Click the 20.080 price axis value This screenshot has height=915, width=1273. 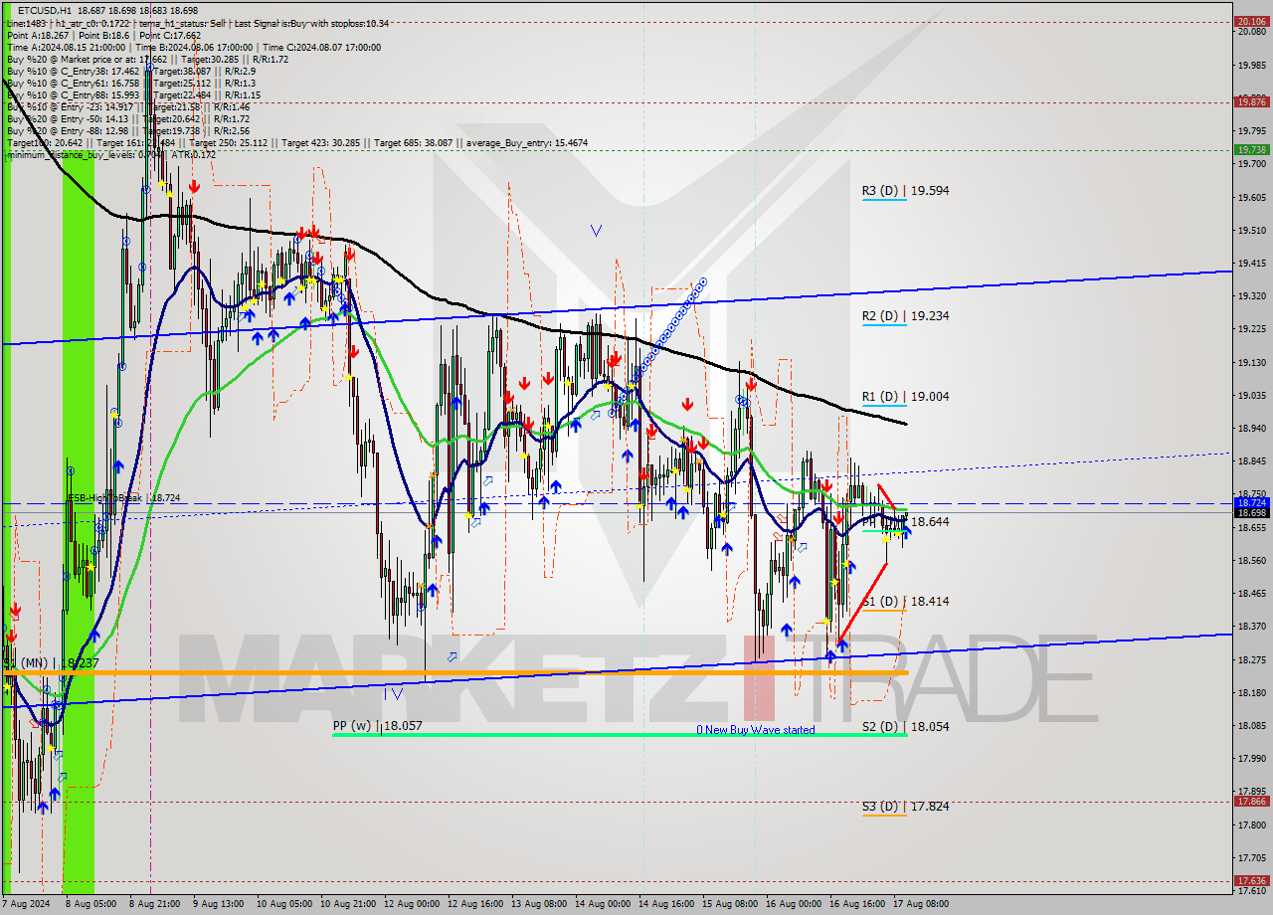coord(1252,32)
